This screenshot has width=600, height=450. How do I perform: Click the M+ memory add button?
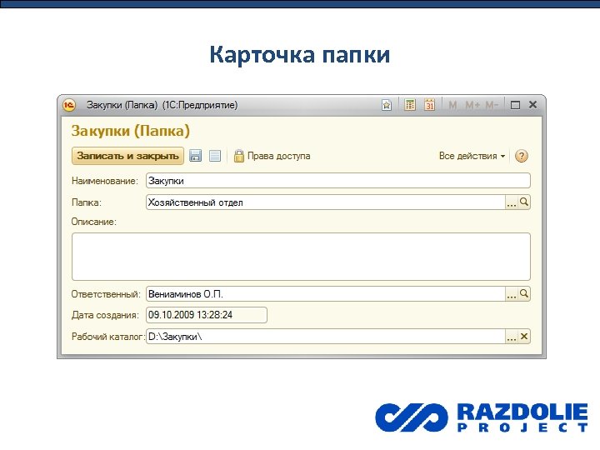tap(472, 105)
